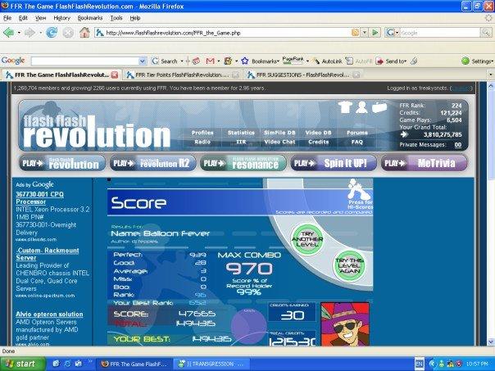Click the news icon beside Google Search

coord(196,61)
